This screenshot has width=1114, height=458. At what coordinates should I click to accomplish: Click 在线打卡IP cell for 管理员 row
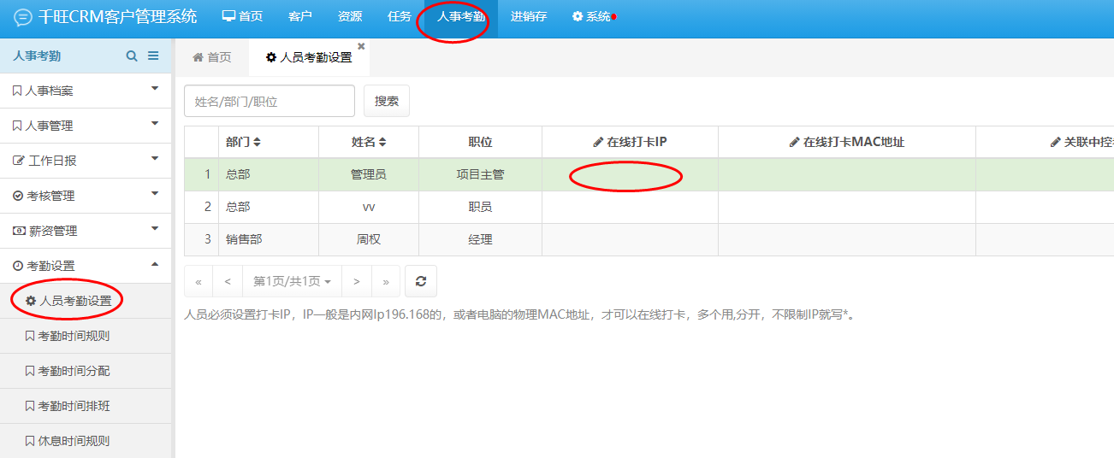(630, 174)
